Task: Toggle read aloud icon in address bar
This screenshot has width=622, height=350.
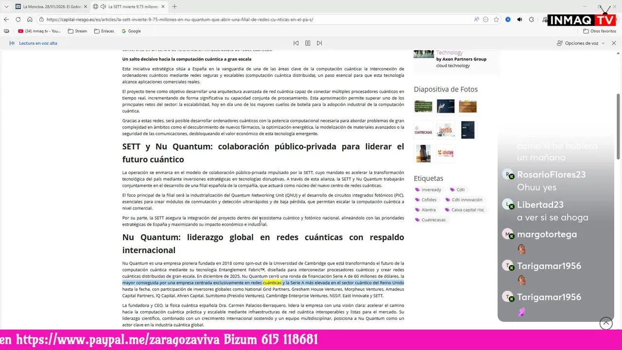Action: click(477, 19)
